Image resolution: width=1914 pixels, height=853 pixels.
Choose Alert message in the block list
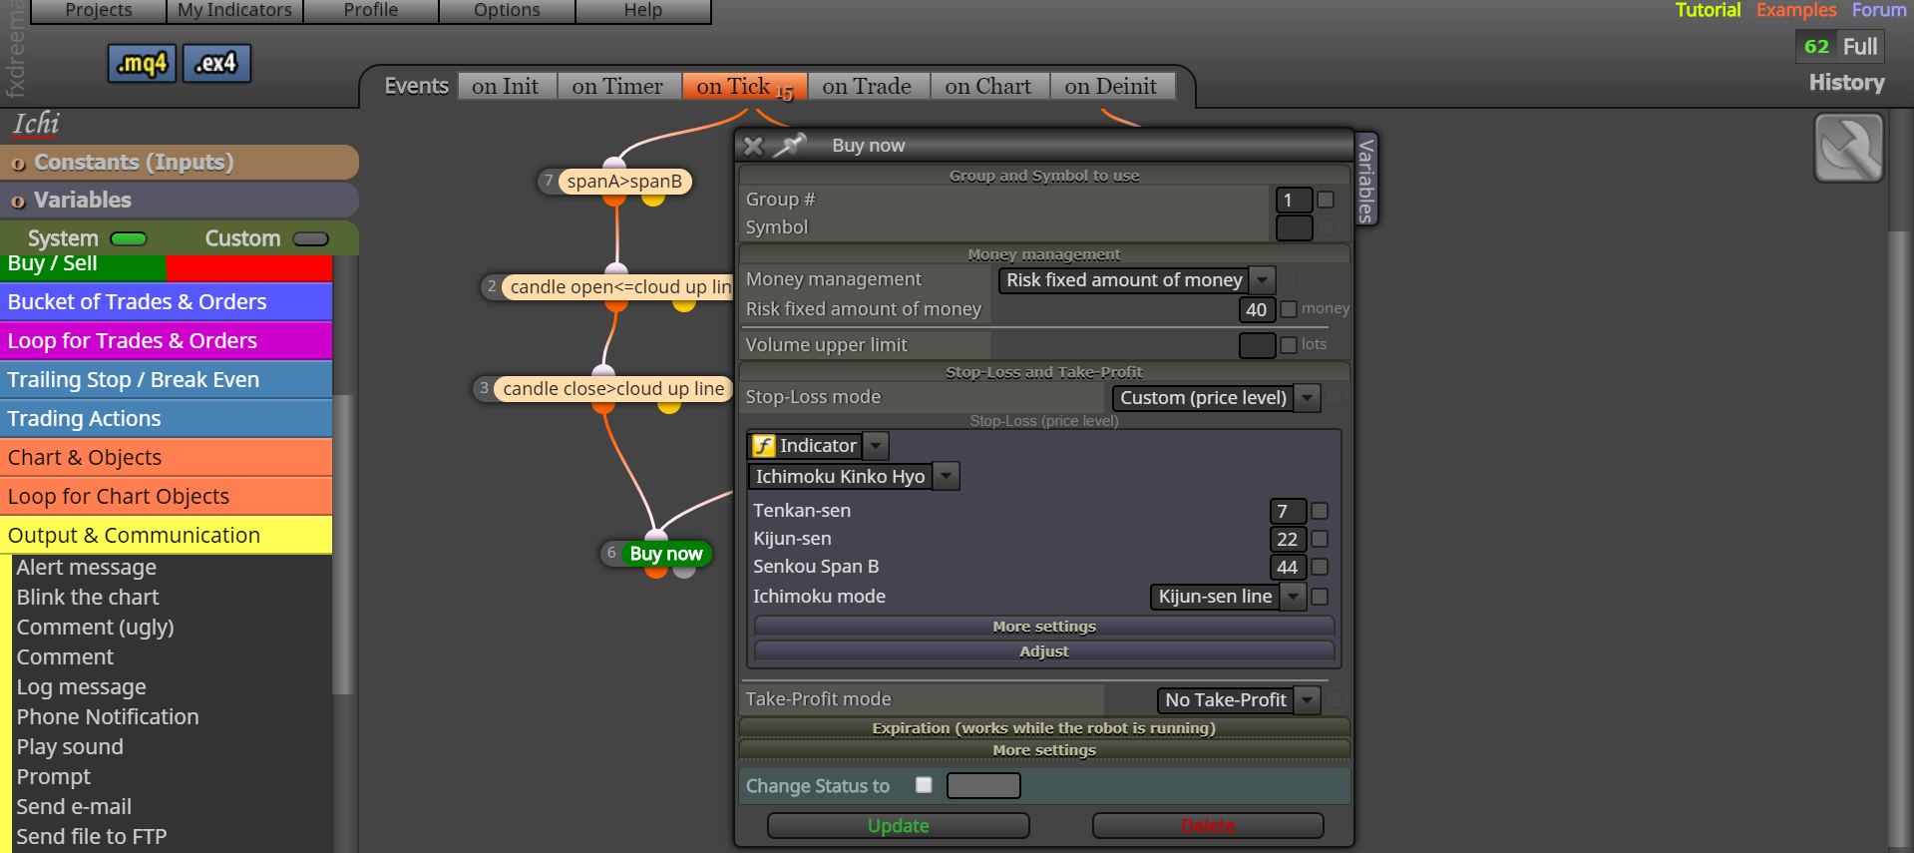point(87,568)
